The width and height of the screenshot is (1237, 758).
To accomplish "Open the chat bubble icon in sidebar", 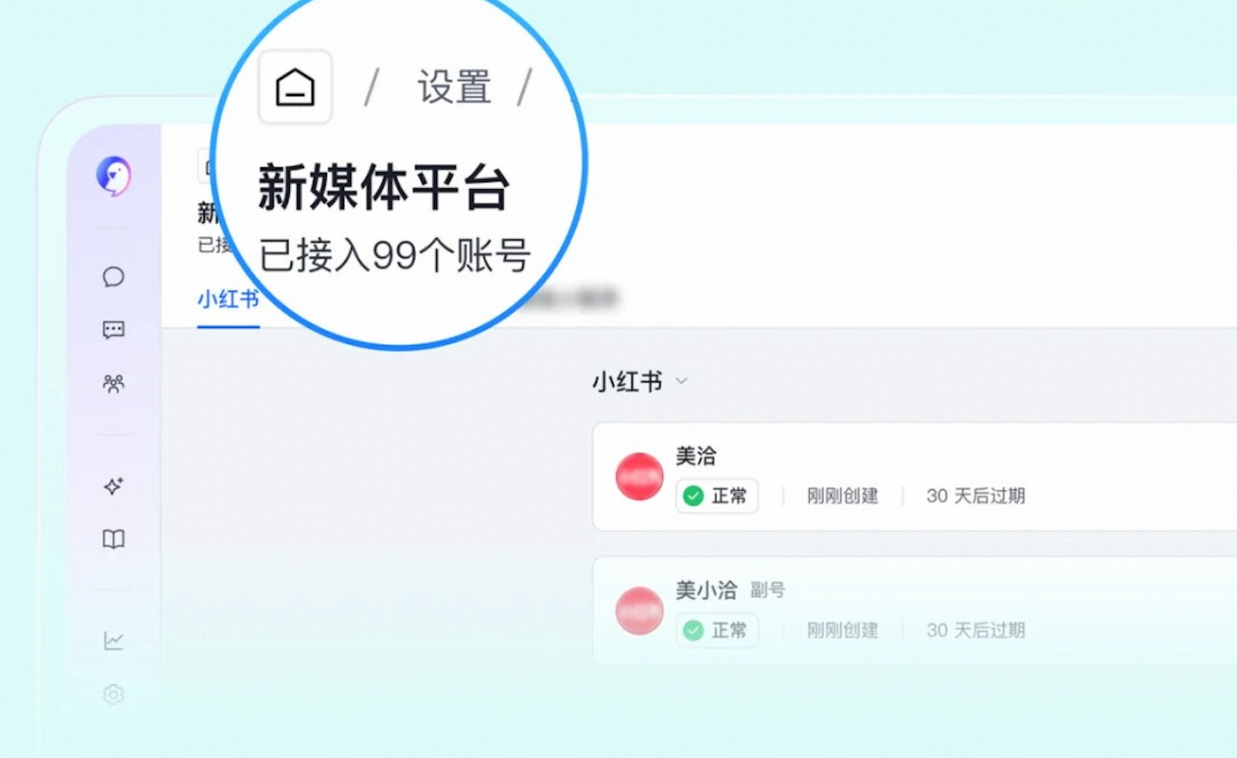I will pyautogui.click(x=113, y=277).
